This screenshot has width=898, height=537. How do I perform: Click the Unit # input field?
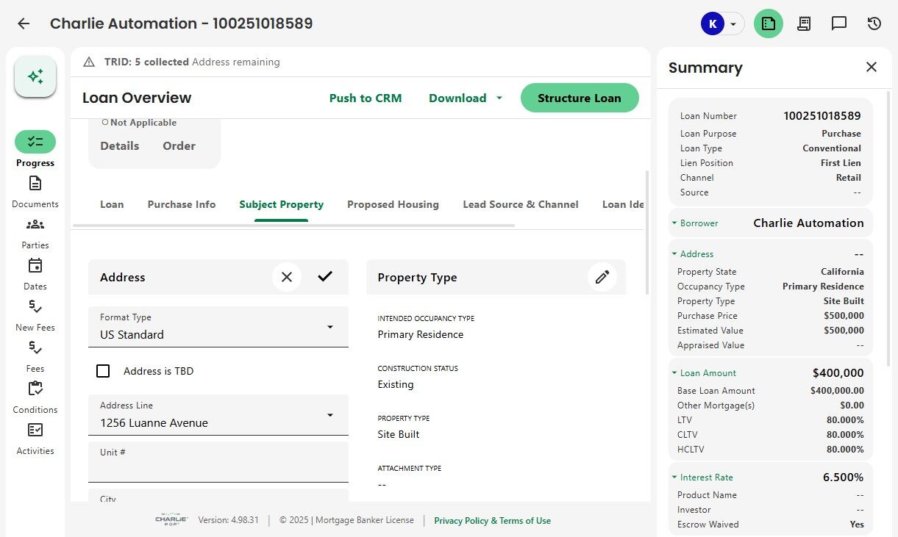coord(218,466)
